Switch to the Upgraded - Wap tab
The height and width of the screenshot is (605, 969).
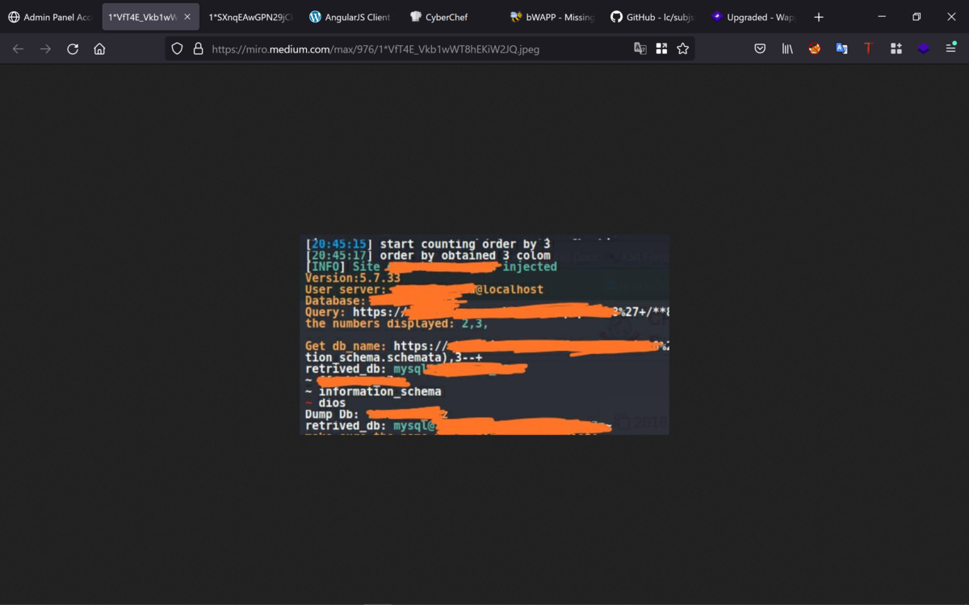point(753,17)
